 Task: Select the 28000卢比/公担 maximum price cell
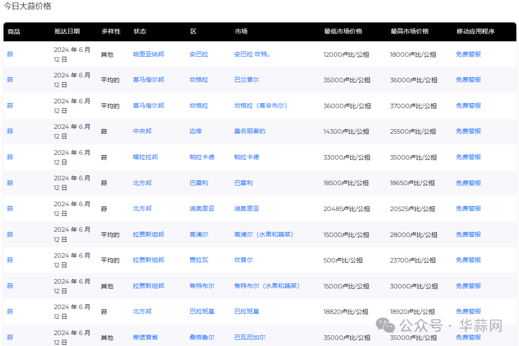413,235
